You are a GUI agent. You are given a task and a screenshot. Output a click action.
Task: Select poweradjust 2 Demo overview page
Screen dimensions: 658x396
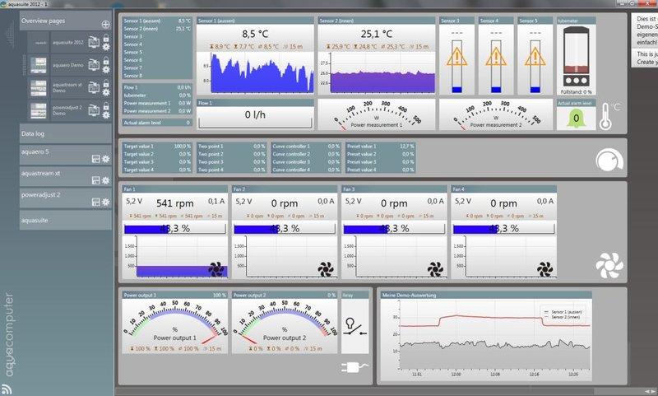[68, 110]
